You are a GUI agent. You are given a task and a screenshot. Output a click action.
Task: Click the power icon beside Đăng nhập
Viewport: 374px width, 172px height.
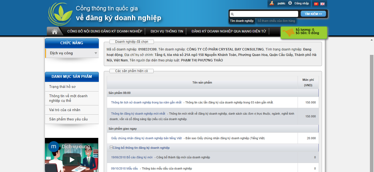click(x=290, y=3)
